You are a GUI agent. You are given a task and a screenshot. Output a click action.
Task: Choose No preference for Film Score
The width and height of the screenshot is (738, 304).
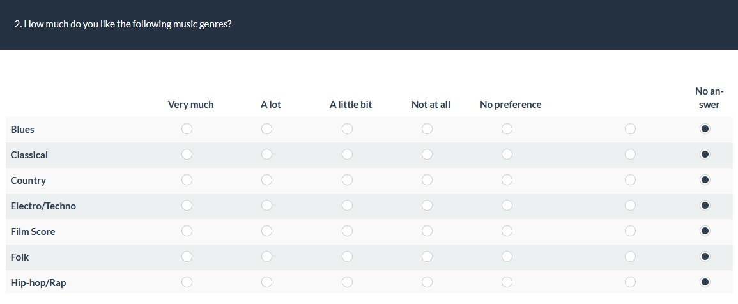[507, 231]
